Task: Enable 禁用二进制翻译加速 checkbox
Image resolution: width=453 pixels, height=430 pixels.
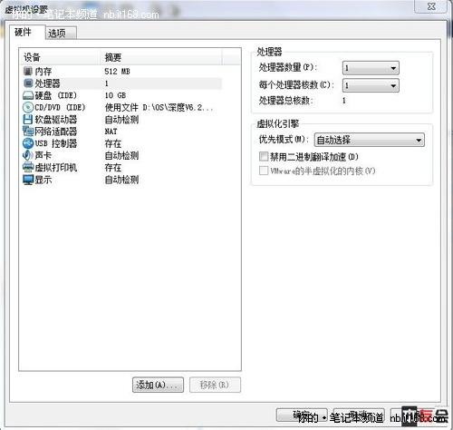Action: pos(264,156)
